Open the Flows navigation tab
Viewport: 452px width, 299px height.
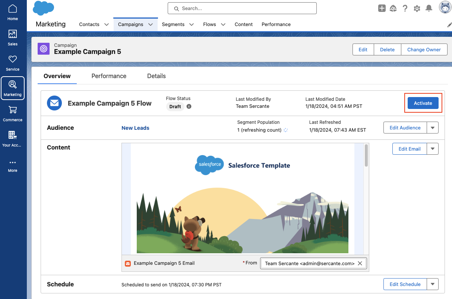(x=210, y=25)
